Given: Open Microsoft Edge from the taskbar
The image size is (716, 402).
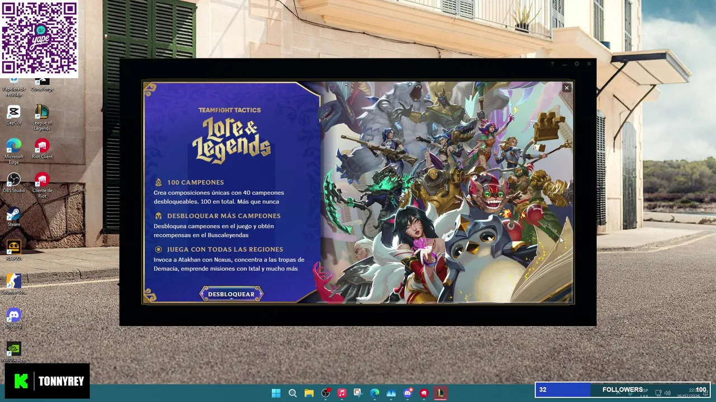Looking at the screenshot, I should click(375, 393).
